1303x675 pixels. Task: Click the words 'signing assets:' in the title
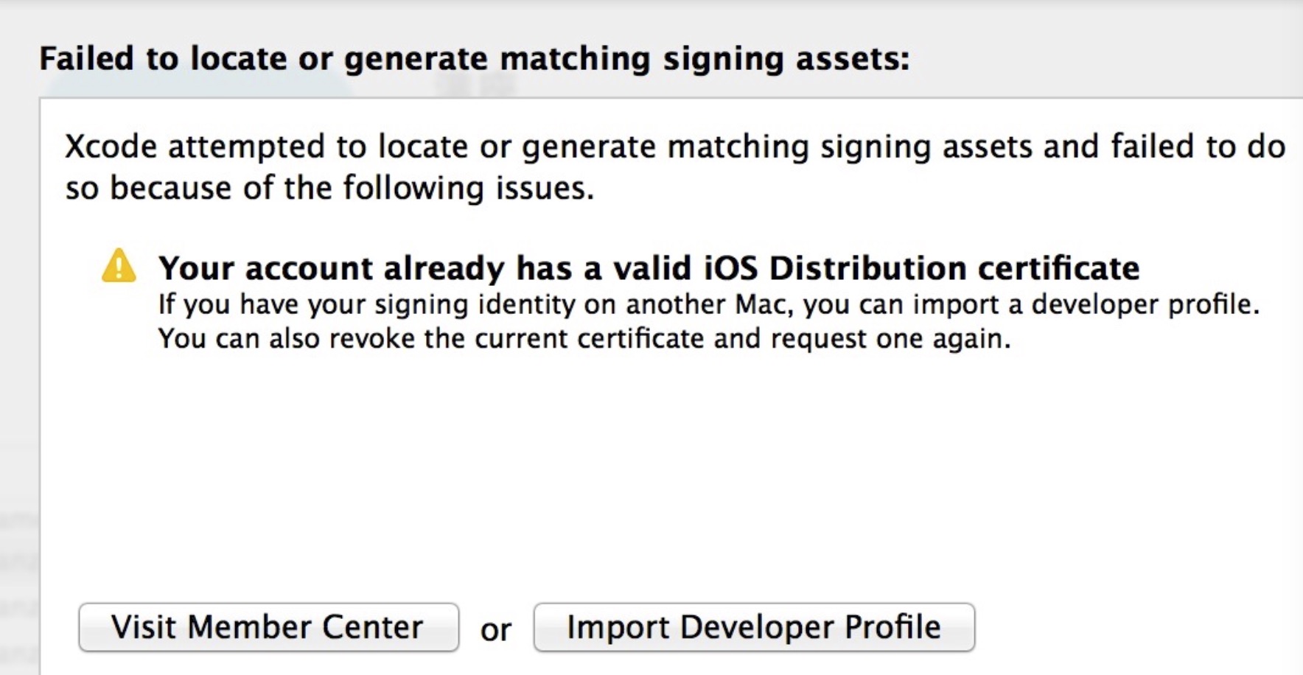pos(786,59)
